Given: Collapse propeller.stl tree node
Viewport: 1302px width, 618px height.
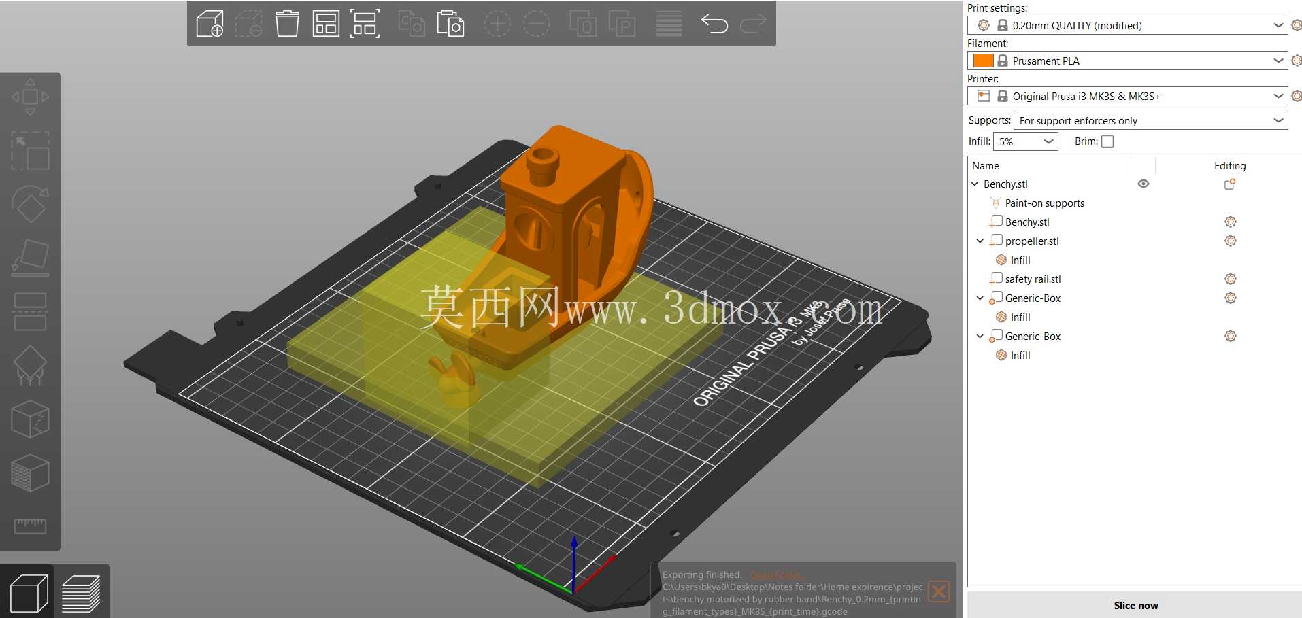Looking at the screenshot, I should tap(980, 241).
